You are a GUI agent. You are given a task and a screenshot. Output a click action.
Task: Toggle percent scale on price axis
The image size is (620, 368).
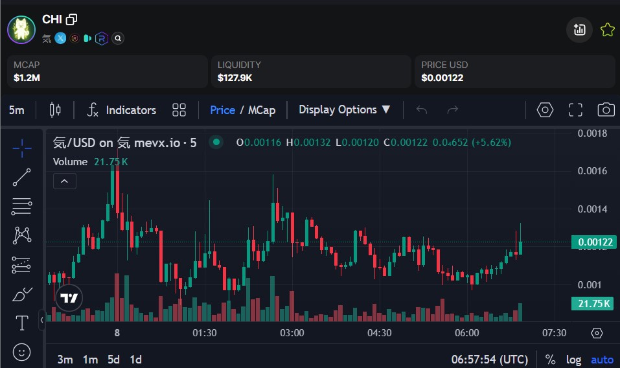pyautogui.click(x=550, y=360)
